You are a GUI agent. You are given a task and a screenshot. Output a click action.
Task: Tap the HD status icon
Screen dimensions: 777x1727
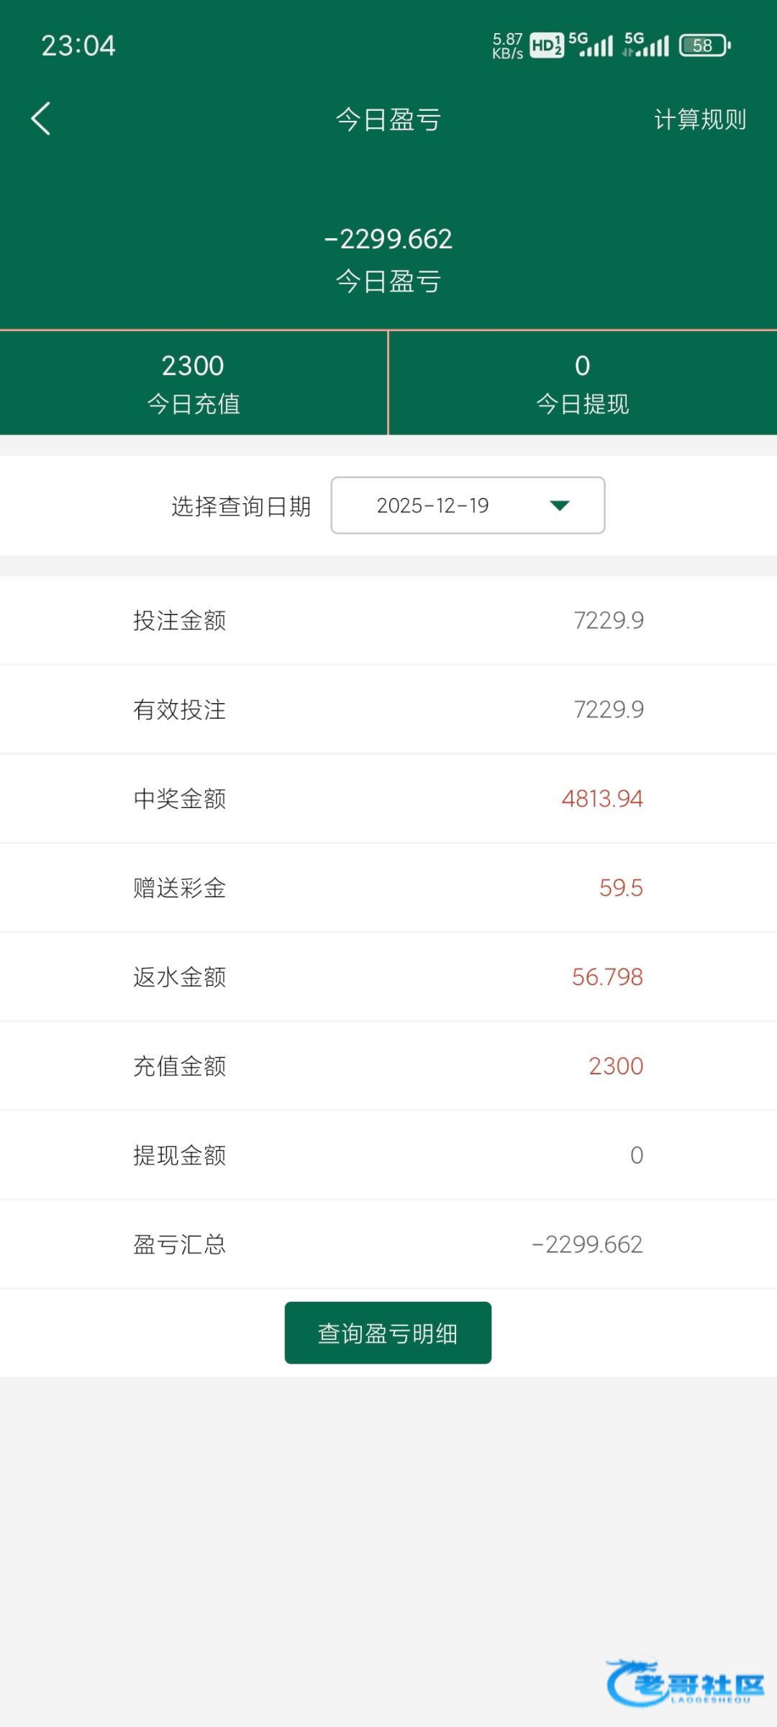pos(546,45)
